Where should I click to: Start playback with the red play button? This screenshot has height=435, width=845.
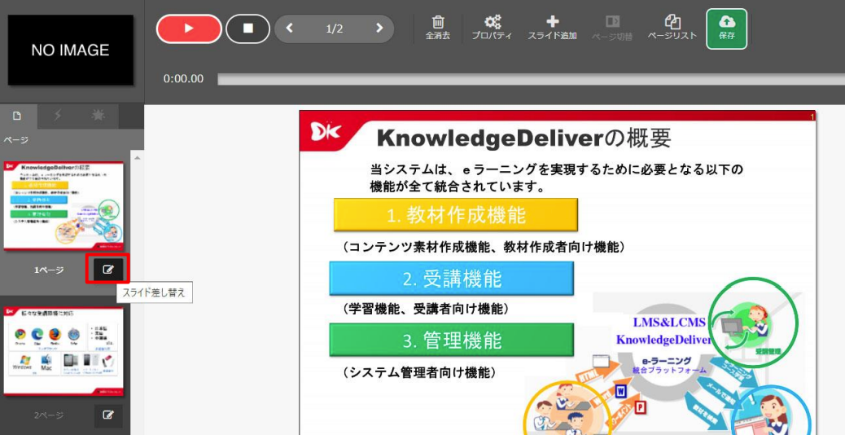[x=189, y=29]
